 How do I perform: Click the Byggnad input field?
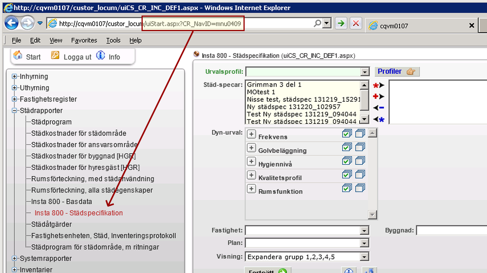pyautogui.click(x=452, y=231)
